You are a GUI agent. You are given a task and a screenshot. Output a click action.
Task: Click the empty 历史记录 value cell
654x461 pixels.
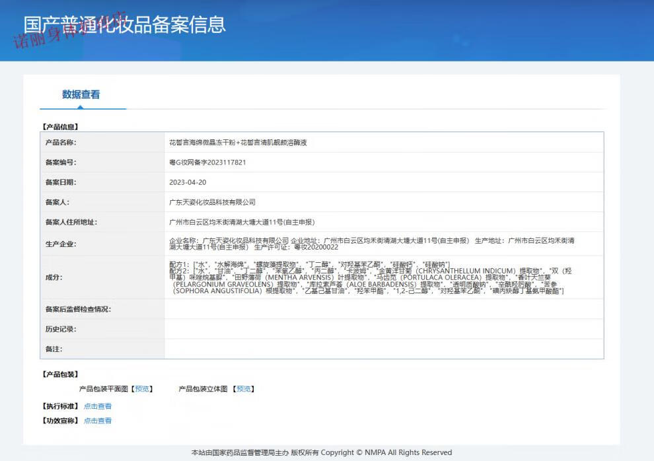tap(383, 329)
